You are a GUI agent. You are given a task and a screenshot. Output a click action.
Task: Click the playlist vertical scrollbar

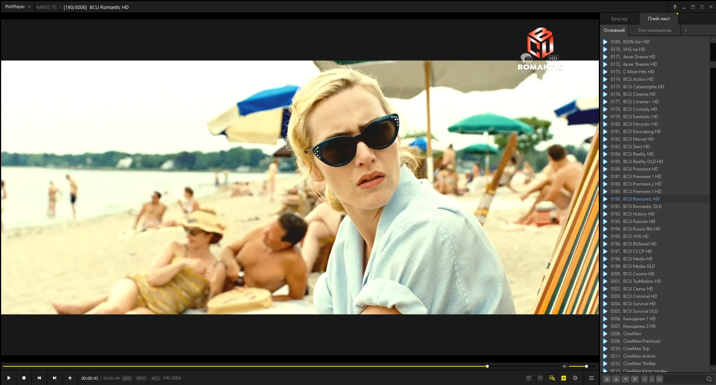click(713, 204)
